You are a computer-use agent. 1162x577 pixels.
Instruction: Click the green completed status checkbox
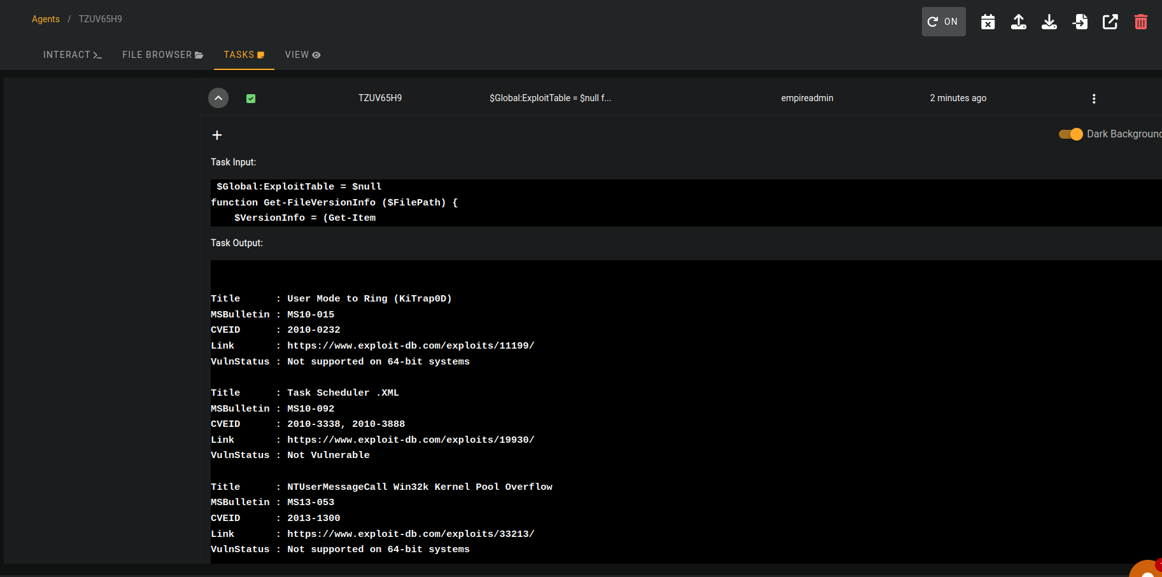(x=251, y=99)
